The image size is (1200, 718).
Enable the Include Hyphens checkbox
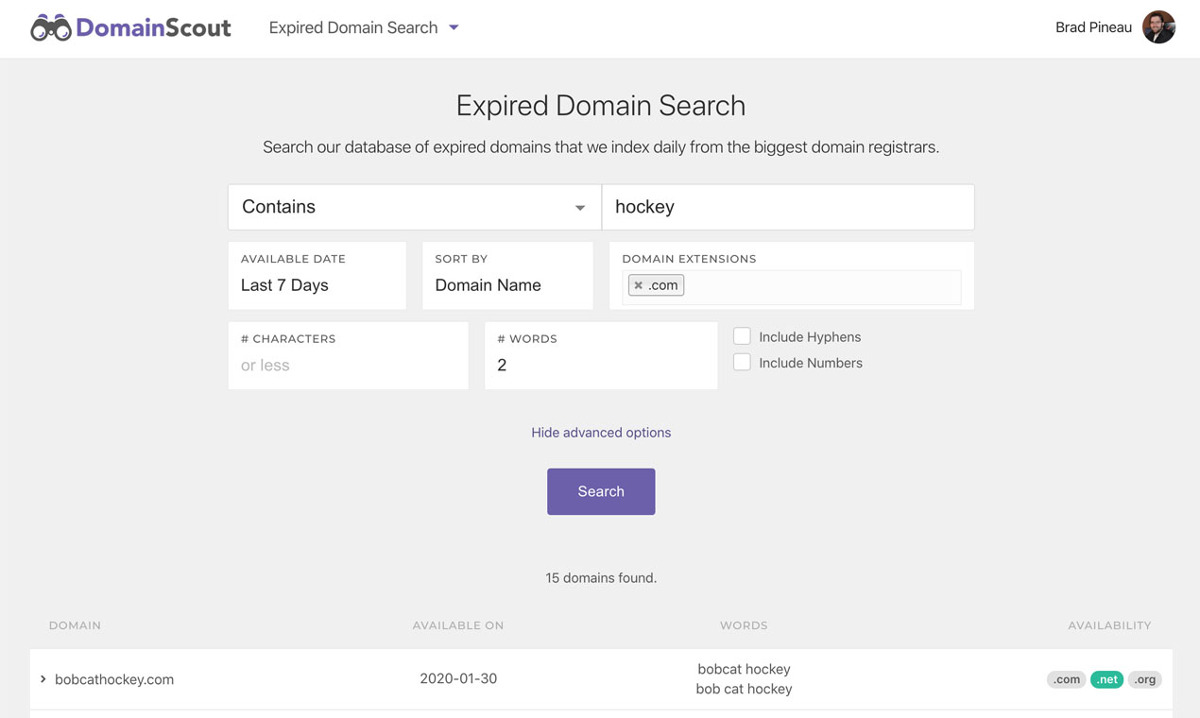pyautogui.click(x=743, y=336)
